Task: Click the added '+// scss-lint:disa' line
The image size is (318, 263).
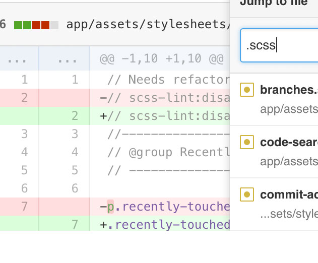Action: coord(165,116)
